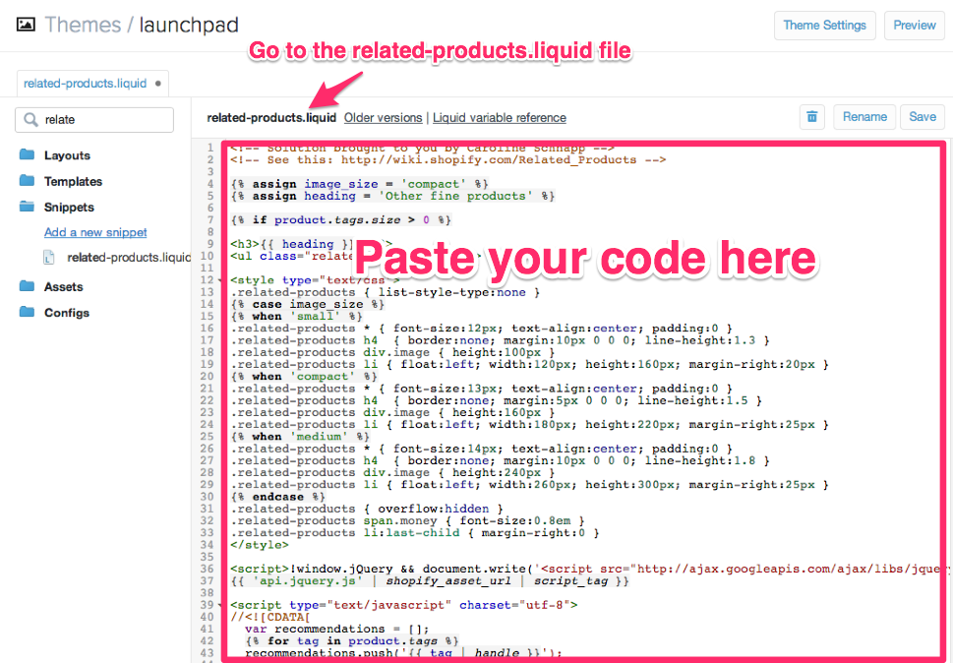Click the Rename button

coord(864,117)
